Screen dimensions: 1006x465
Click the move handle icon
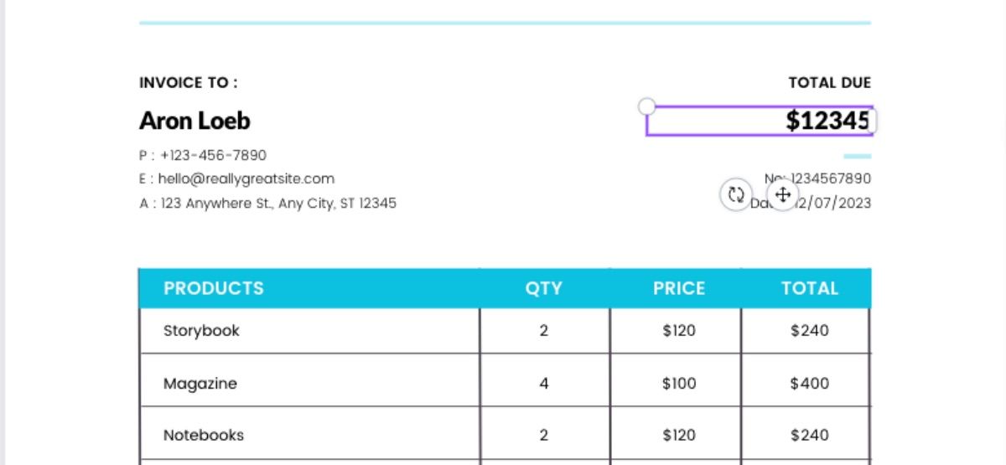[x=782, y=196]
